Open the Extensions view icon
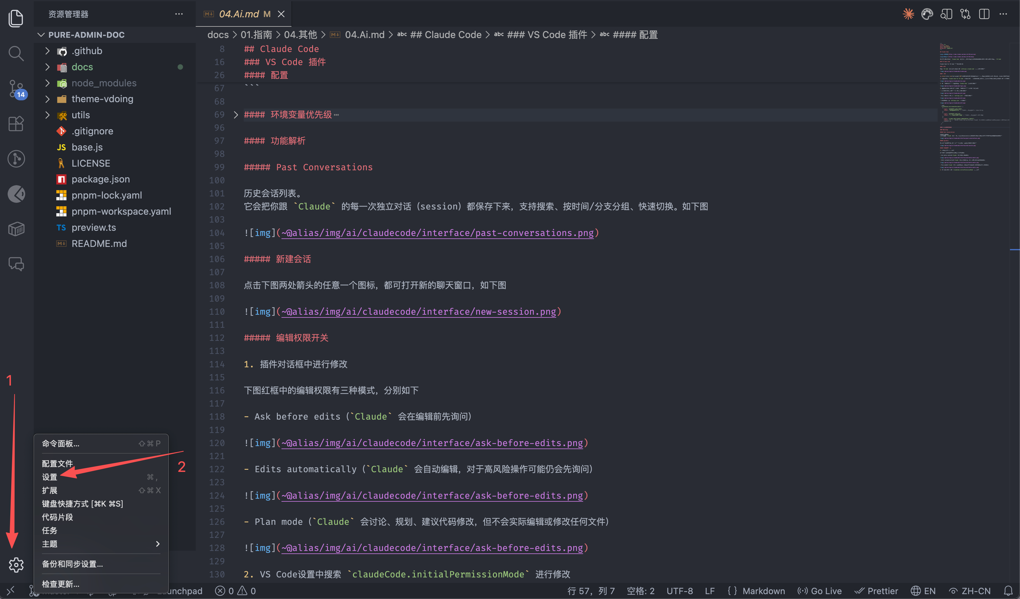Image resolution: width=1020 pixels, height=599 pixels. (16, 123)
